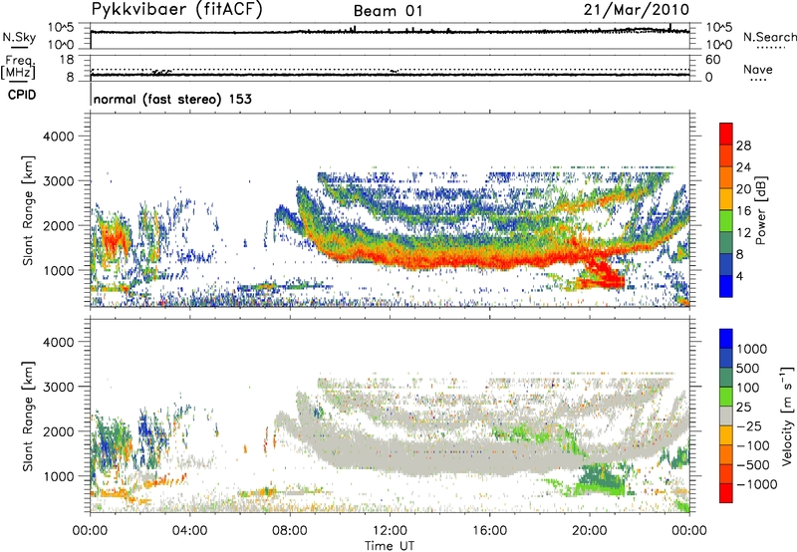
Task: Click the 'N.Search' legend label
Action: 769,37
